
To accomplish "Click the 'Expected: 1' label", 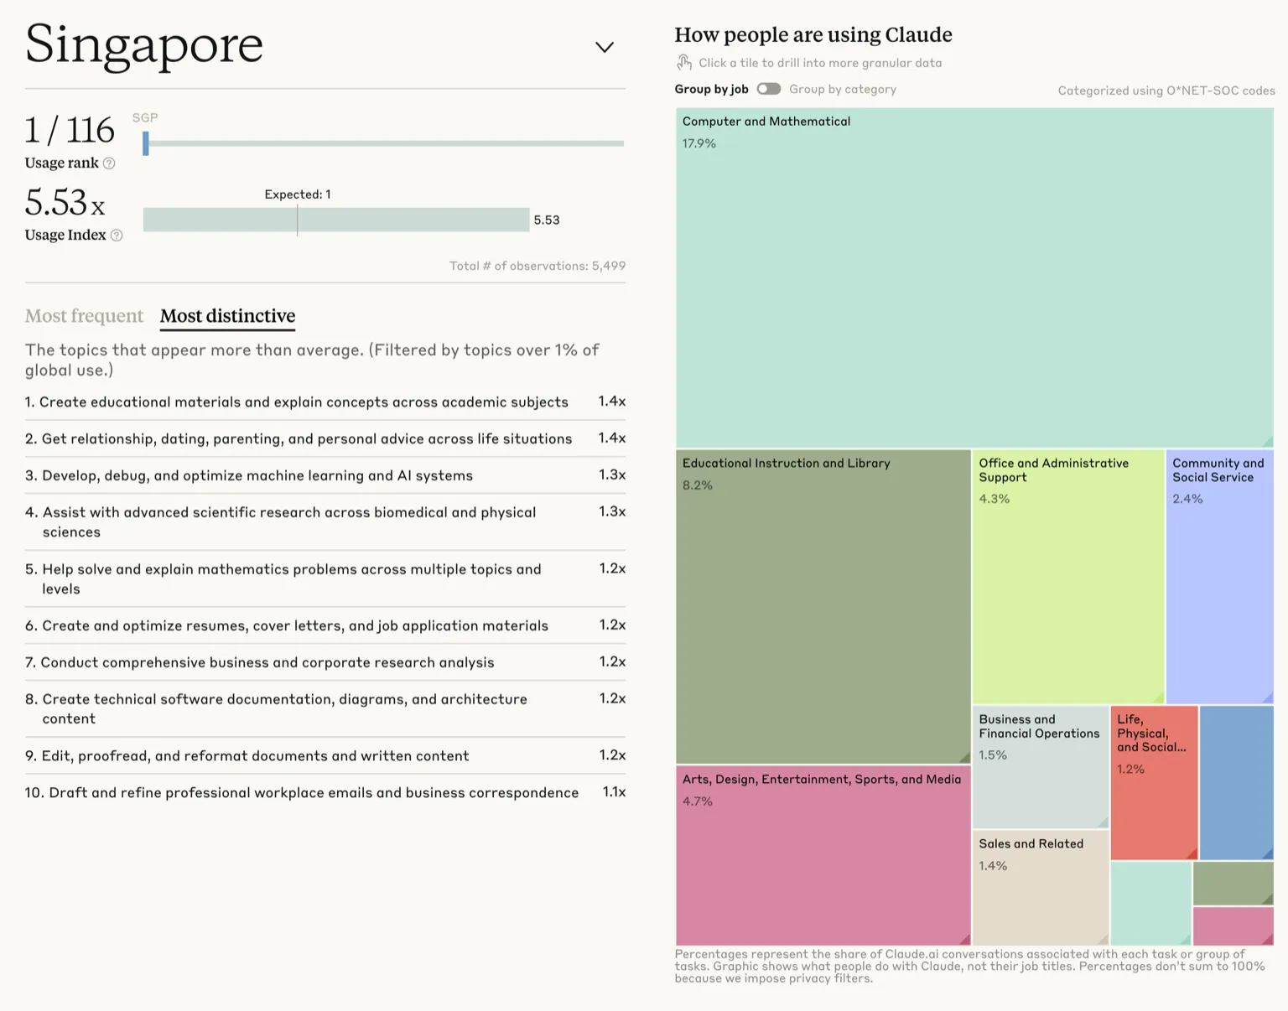I will coord(298,194).
